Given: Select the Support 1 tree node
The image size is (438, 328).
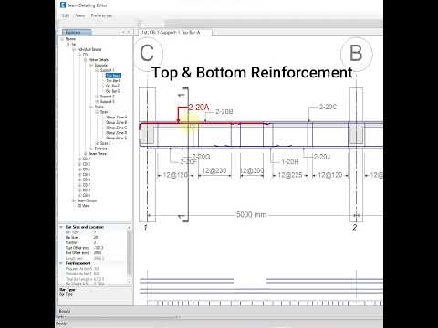Looking at the screenshot, I should [x=108, y=70].
